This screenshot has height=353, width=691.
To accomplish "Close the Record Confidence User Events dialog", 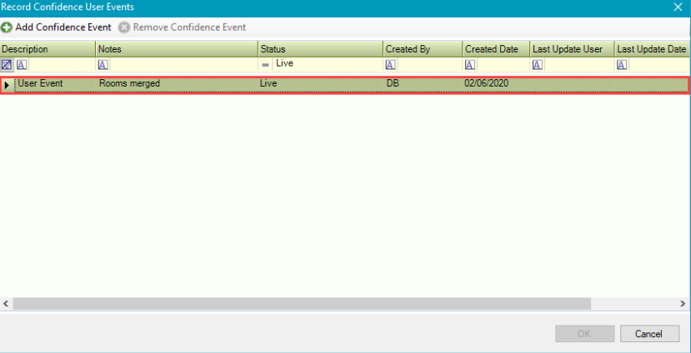I will (x=678, y=7).
